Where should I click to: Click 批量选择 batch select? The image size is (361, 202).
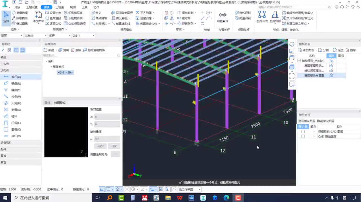pos(20,13)
